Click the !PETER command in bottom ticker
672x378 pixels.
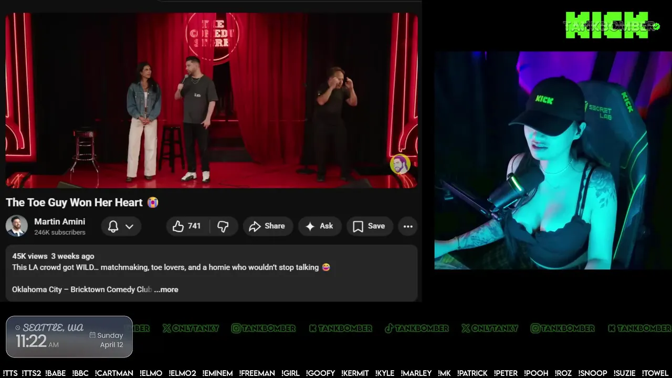pos(506,373)
